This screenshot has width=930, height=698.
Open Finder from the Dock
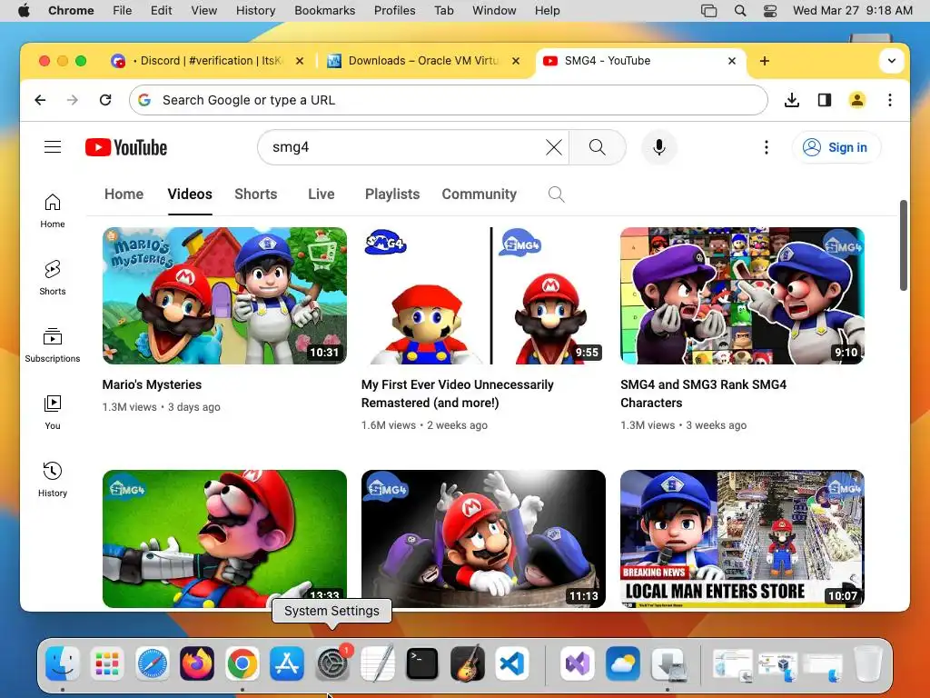point(63,663)
